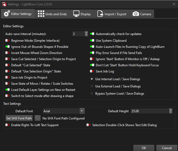Go to the Camera settings tab

tap(142, 14)
